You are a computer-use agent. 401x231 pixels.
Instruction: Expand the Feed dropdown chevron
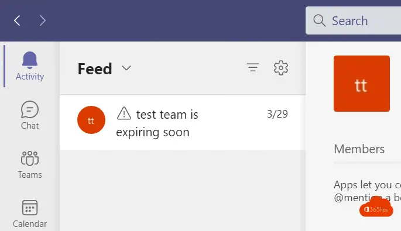126,68
